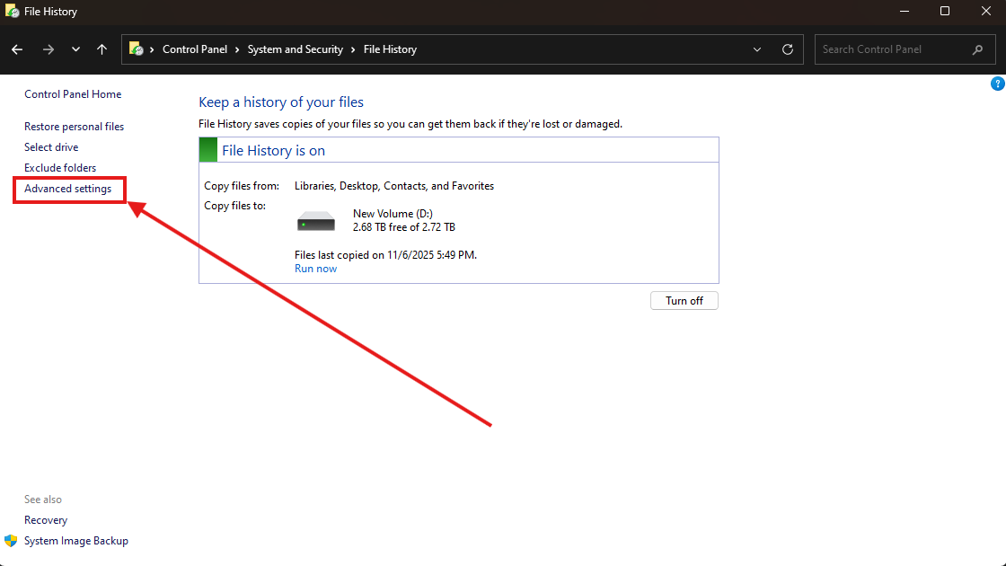1006x566 pixels.
Task: Open System Image Backup link
Action: (76, 541)
